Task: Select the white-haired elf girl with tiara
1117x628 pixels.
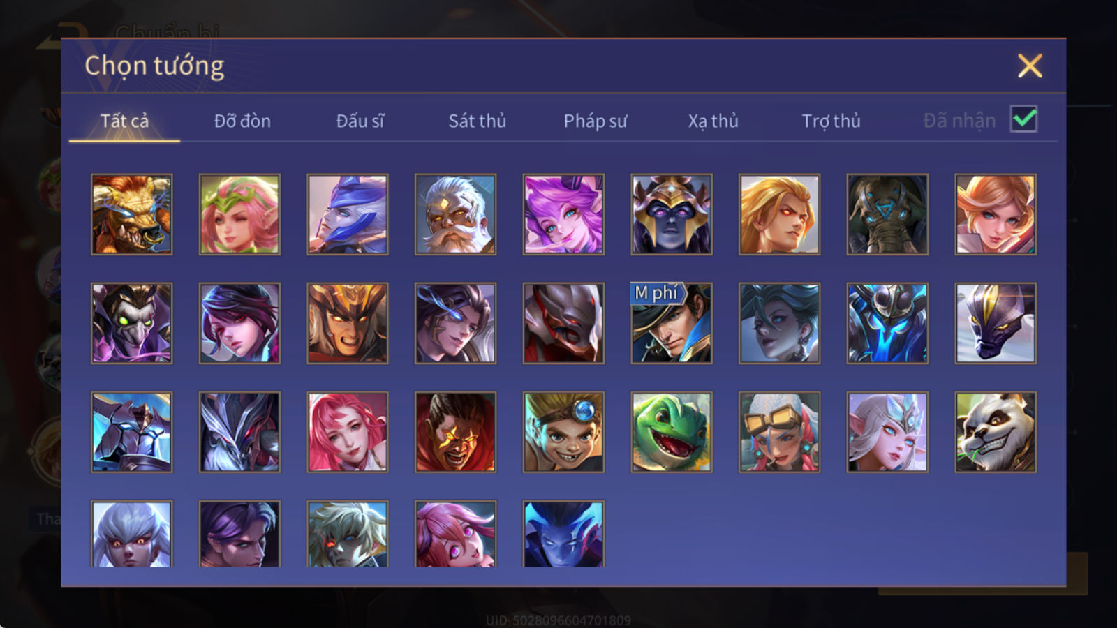Action: point(887,432)
